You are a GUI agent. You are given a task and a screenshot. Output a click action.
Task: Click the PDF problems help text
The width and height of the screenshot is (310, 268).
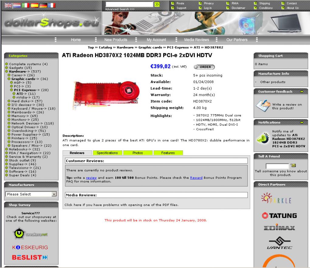[121, 205]
